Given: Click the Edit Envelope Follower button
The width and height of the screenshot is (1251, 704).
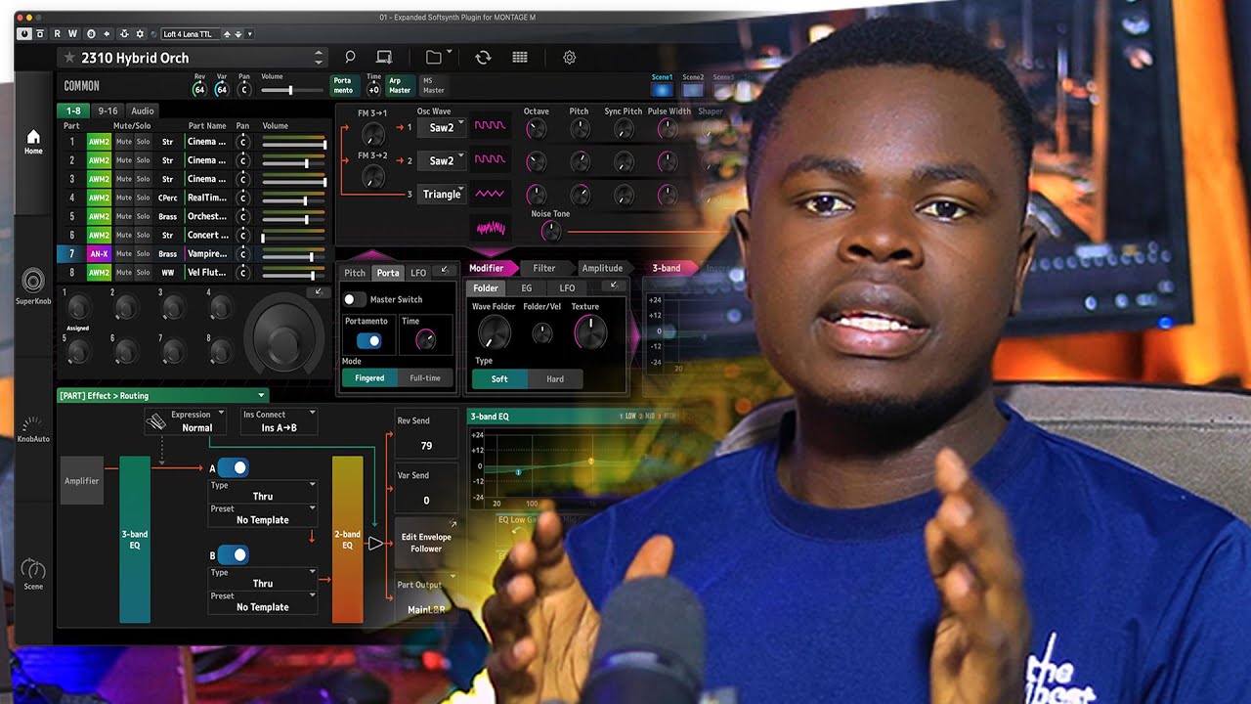Looking at the screenshot, I should 426,543.
